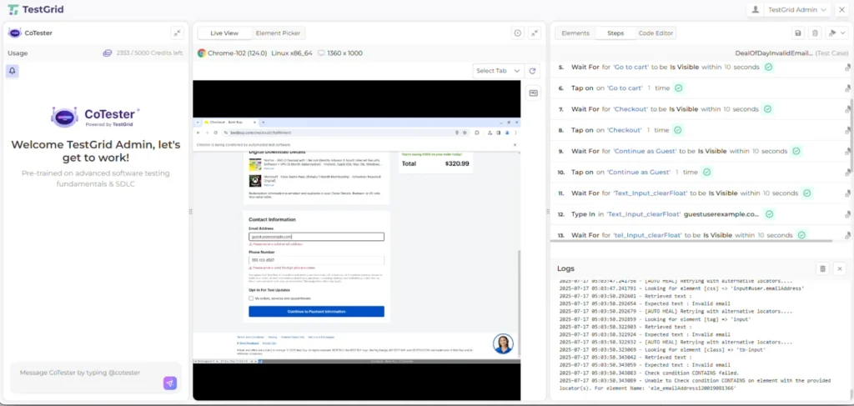The image size is (854, 406).
Task: Delete steps using the trash icon
Action: pos(815,33)
